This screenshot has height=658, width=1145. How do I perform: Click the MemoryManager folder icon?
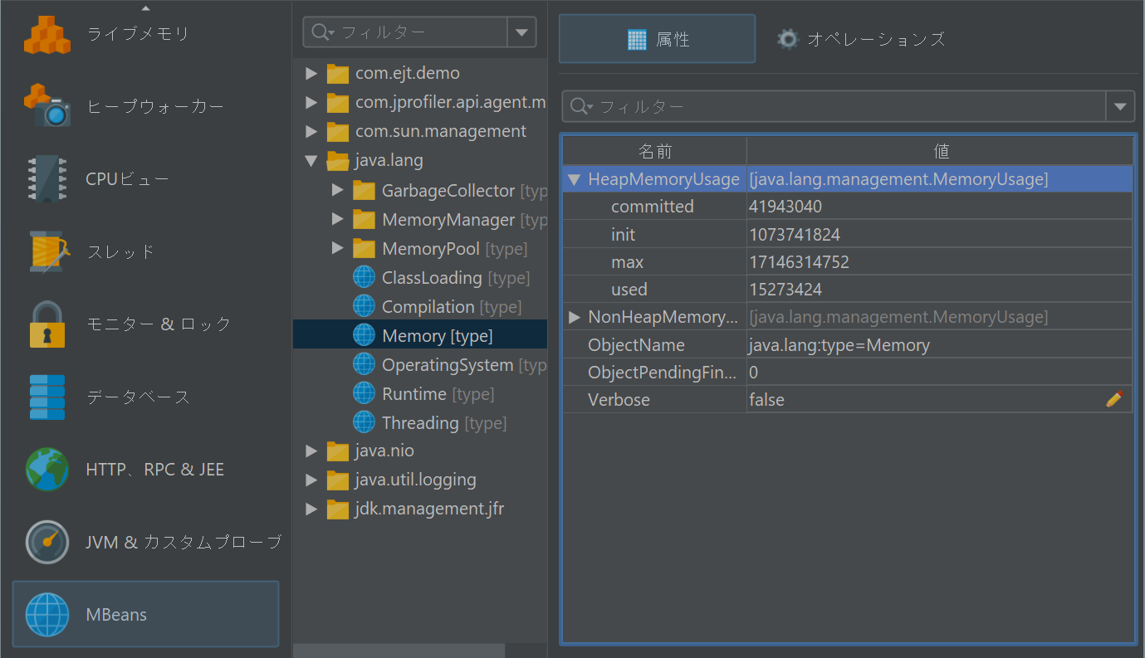coord(364,219)
